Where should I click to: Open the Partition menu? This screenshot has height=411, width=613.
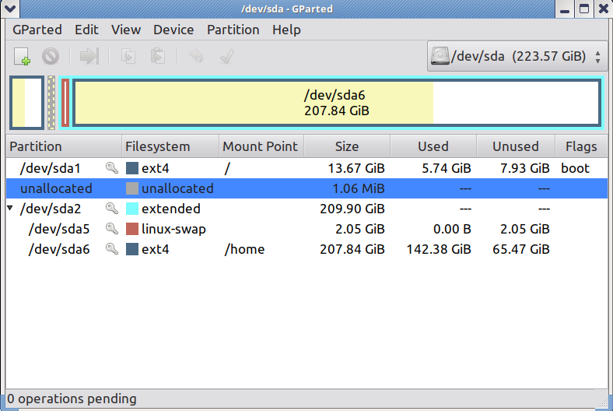233,30
